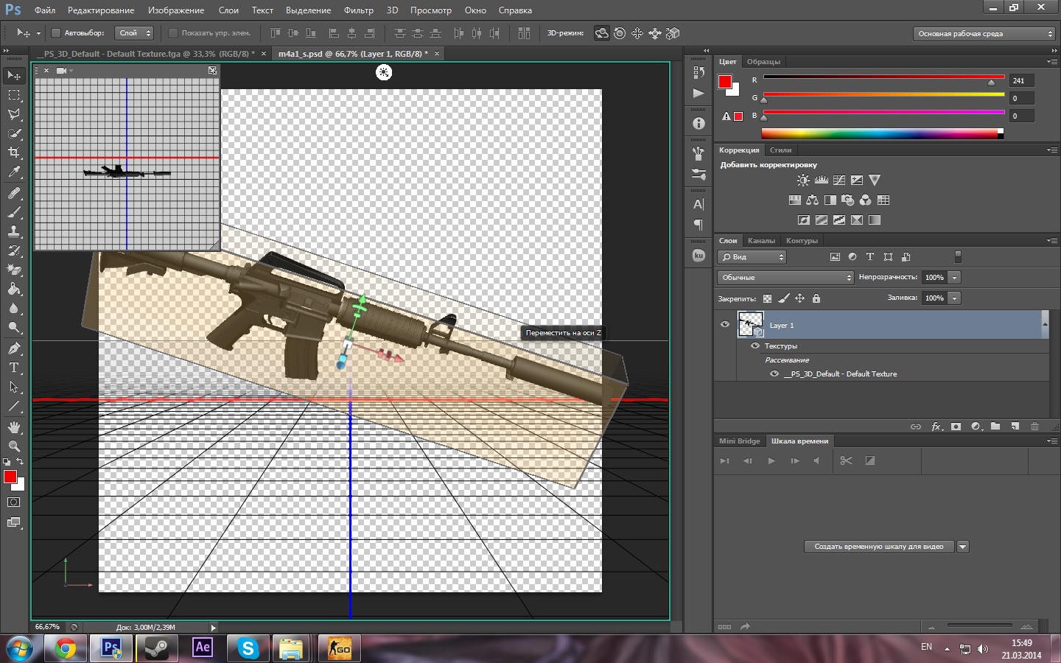Select the Paint Bucket tool
The image size is (1061, 663).
point(14,289)
